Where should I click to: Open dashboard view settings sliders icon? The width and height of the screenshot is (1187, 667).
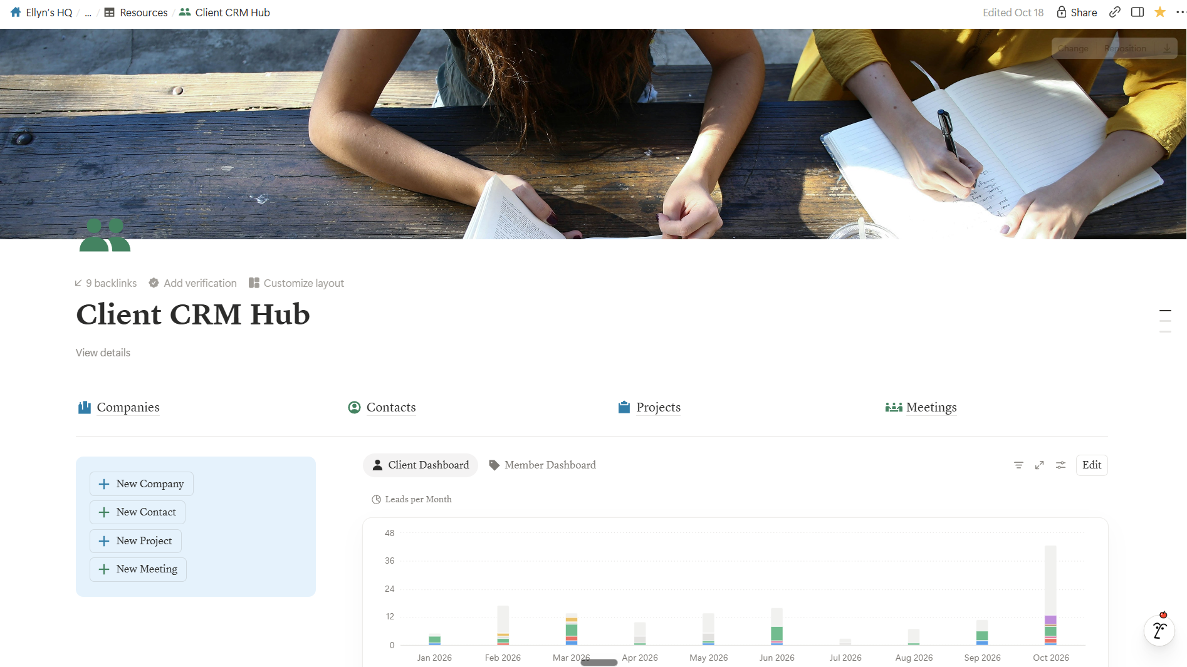1060,465
